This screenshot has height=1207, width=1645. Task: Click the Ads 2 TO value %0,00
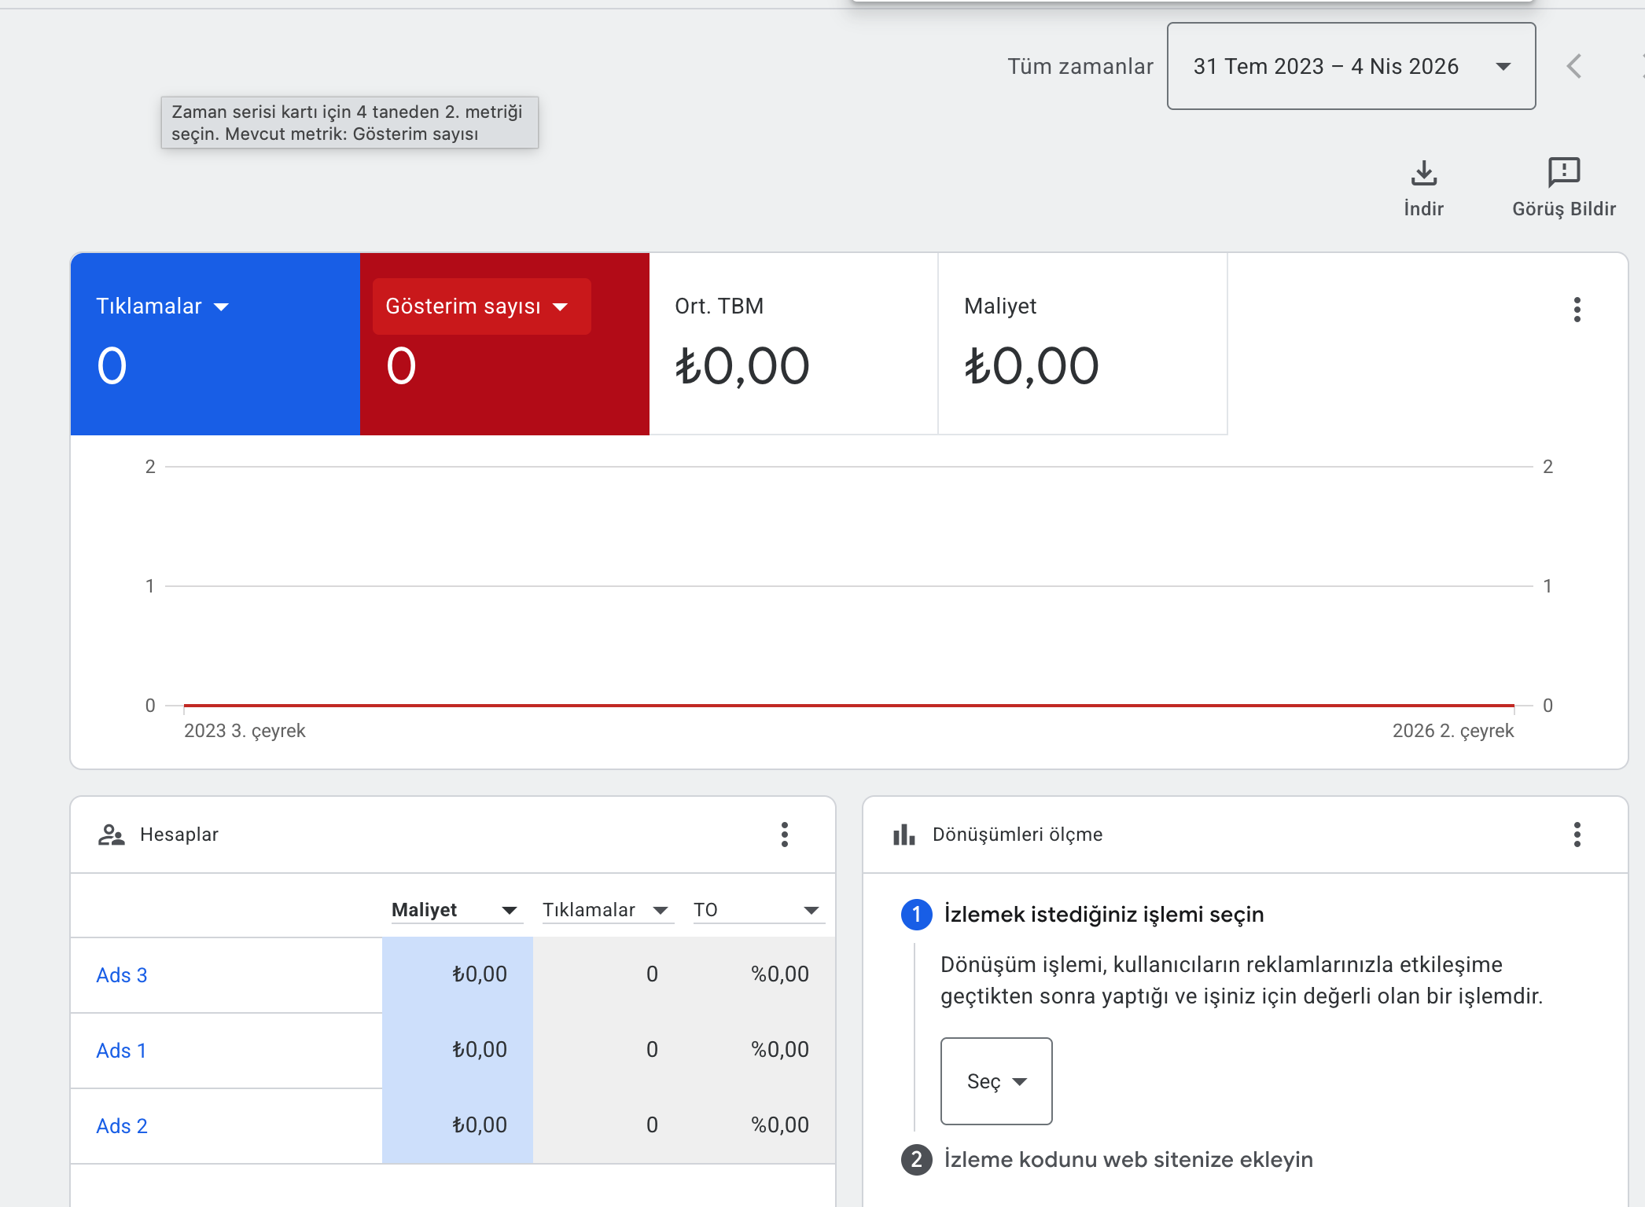pyautogui.click(x=780, y=1125)
